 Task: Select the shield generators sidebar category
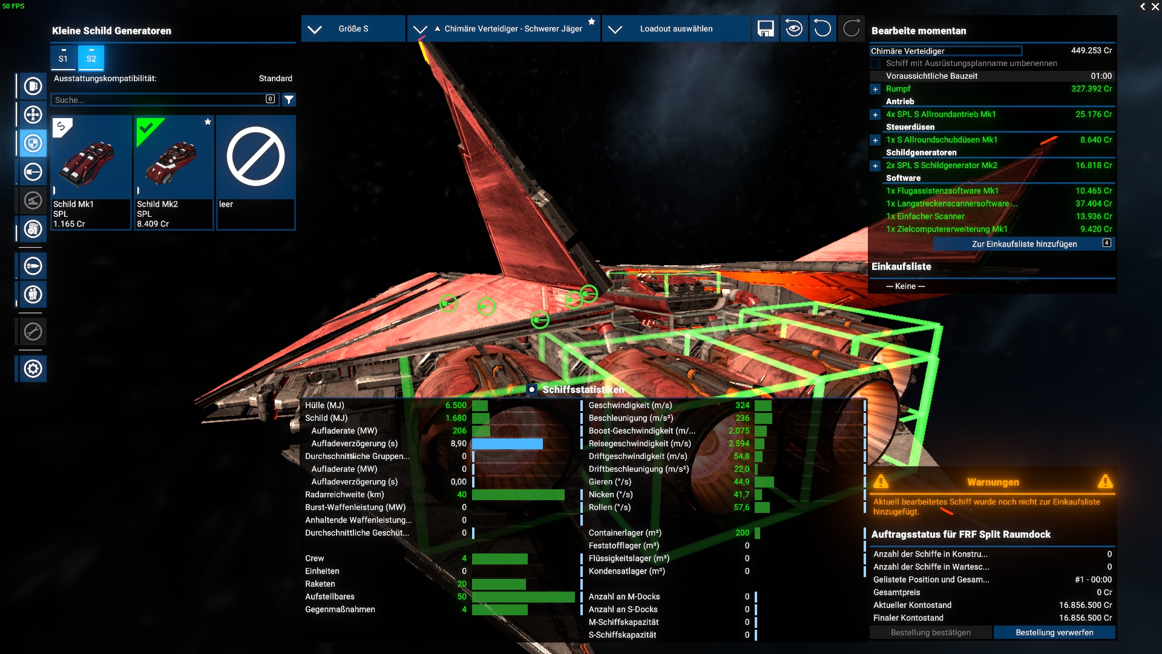33,144
